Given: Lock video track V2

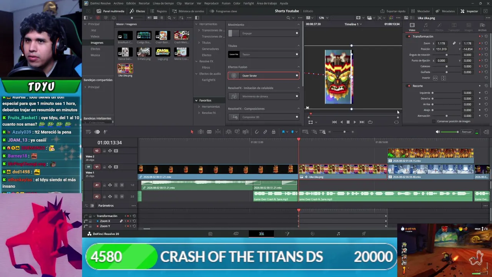Looking at the screenshot, I should tap(104, 151).
